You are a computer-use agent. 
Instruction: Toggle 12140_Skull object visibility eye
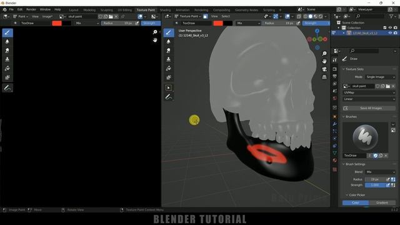(390, 33)
